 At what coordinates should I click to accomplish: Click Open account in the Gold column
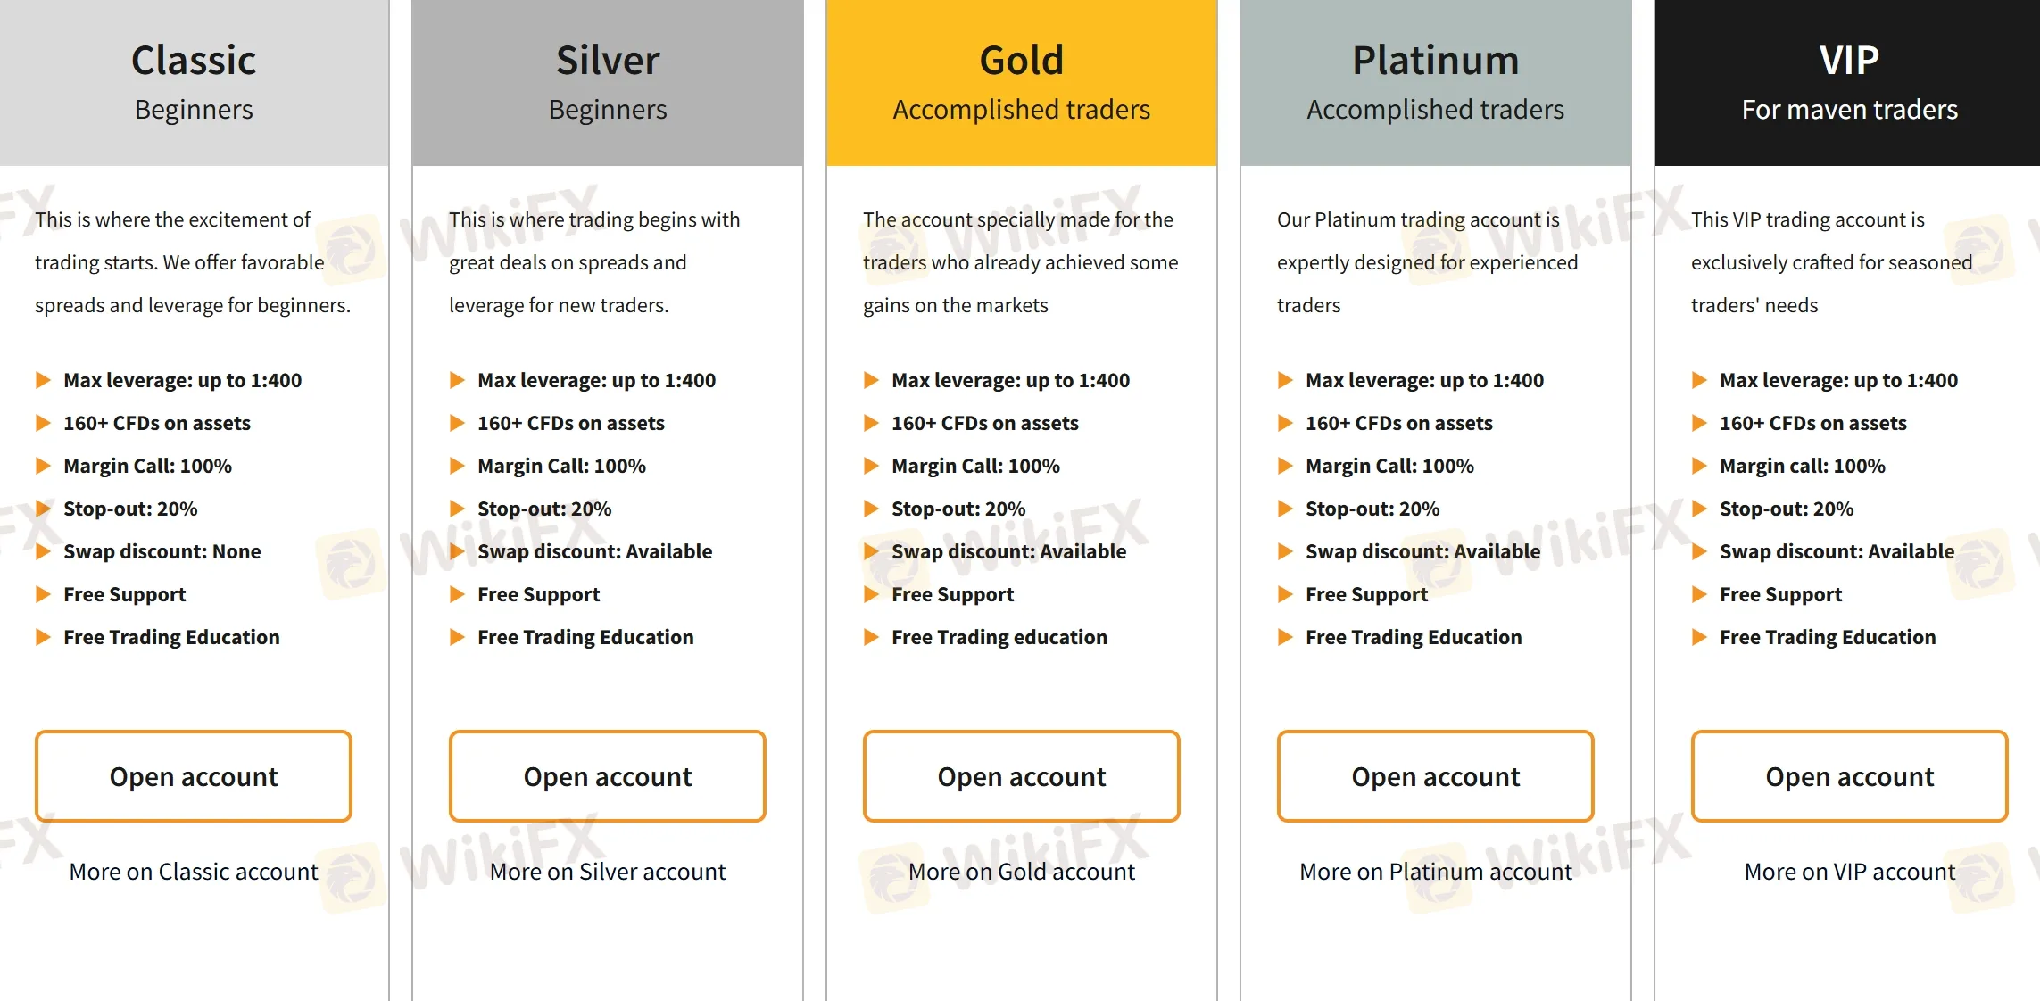(x=1021, y=775)
